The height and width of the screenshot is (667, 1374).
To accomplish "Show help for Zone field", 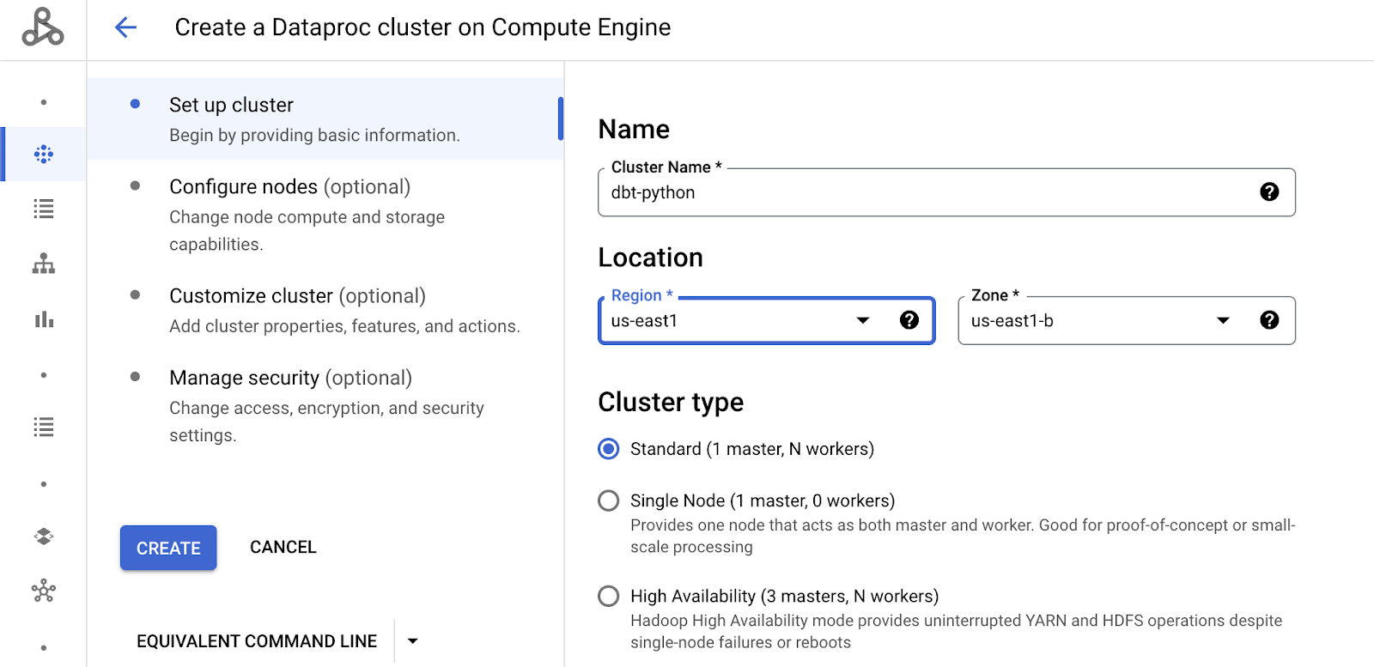I will [x=1269, y=320].
